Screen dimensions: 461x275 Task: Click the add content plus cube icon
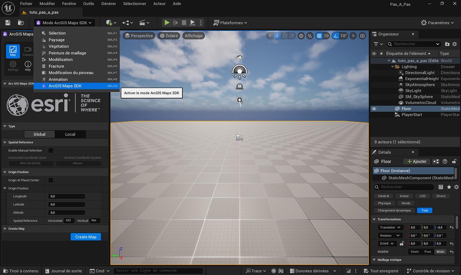point(111,23)
